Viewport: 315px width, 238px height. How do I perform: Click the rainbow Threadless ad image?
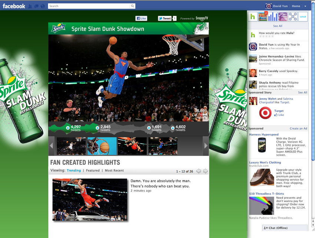pyautogui.click(x=262, y=206)
